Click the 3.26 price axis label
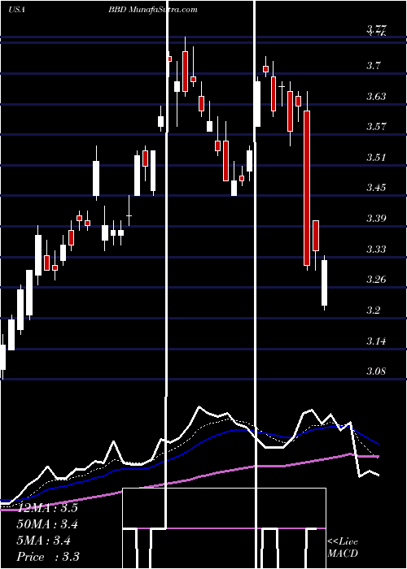The width and height of the screenshot is (407, 569). tap(376, 280)
